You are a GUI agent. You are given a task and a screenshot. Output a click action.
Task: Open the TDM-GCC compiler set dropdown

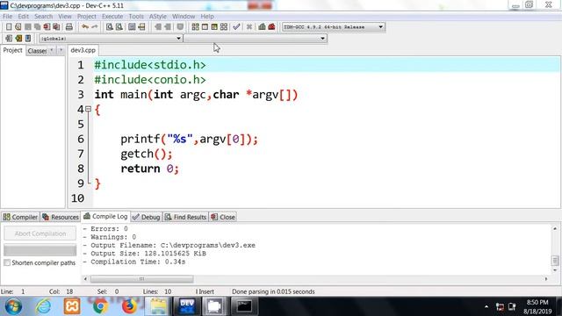pyautogui.click(x=334, y=27)
